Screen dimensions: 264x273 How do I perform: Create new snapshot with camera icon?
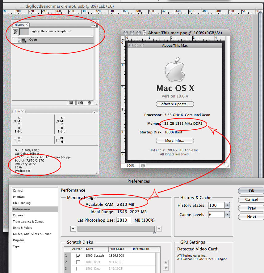[x=80, y=103]
